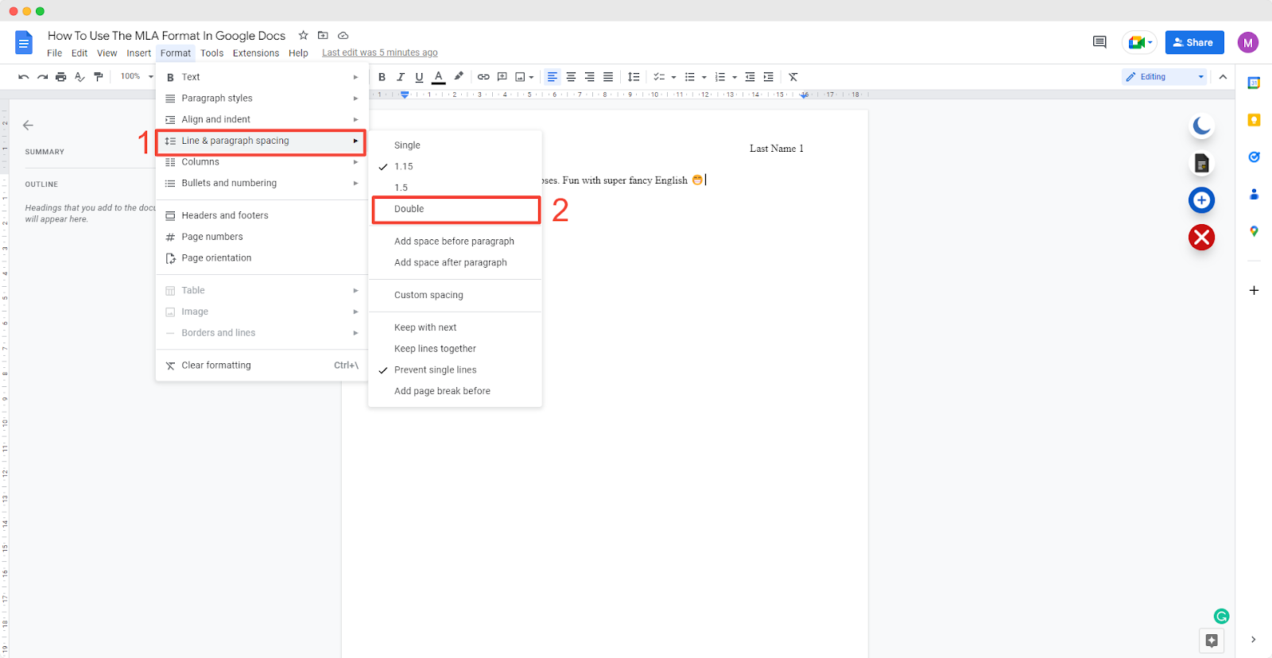Open the line and paragraph spacing toolbar button

pyautogui.click(x=634, y=77)
